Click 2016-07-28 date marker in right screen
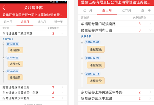154x105 pixels. click(x=93, y=58)
